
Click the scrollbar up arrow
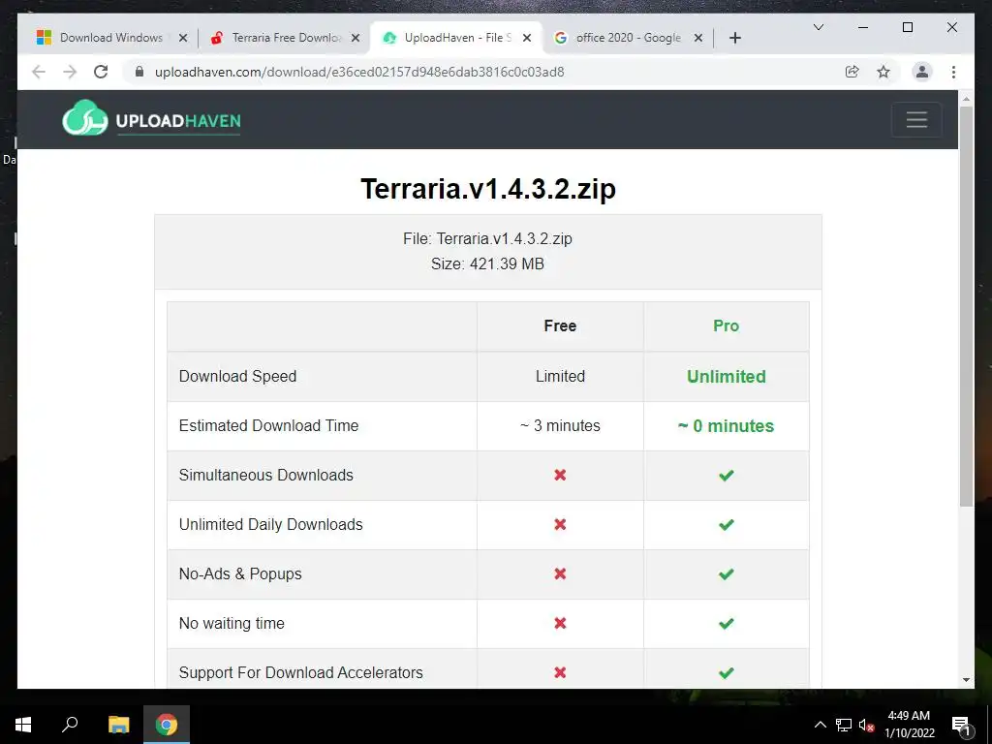tap(966, 99)
